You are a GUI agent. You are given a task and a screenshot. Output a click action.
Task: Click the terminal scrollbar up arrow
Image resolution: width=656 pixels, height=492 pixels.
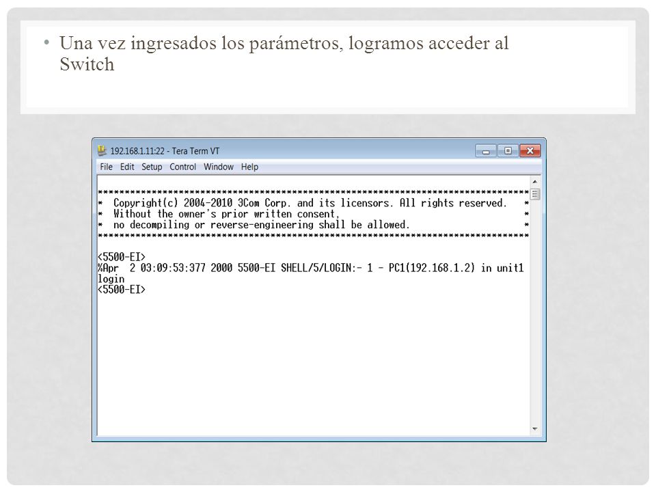pos(534,182)
